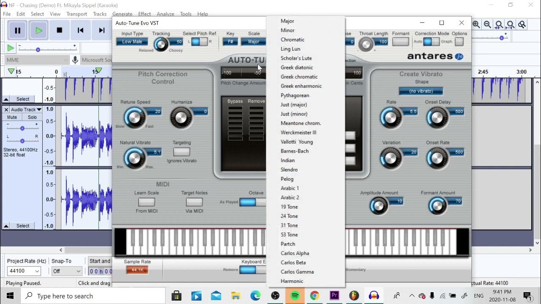This screenshot has width=541, height=304.
Task: Click the microphone recording device icon
Action: pos(75,60)
